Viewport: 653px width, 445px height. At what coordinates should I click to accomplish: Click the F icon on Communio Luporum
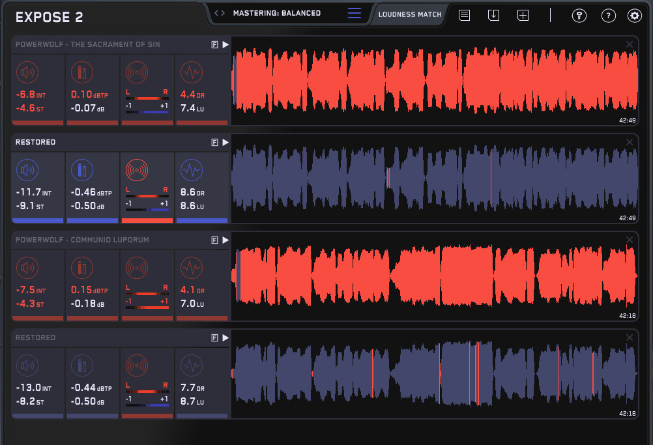coord(214,240)
